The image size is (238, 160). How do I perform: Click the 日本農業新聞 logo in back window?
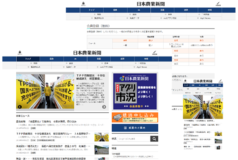pyautogui.click(x=151, y=4)
